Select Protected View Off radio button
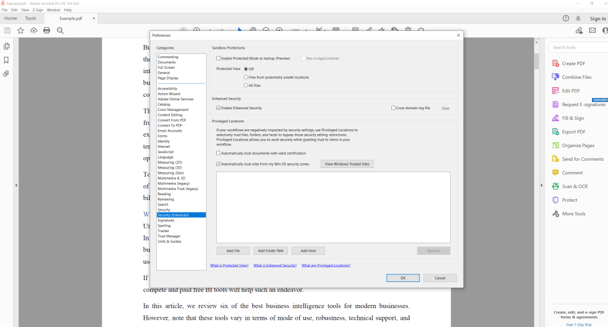 click(246, 69)
